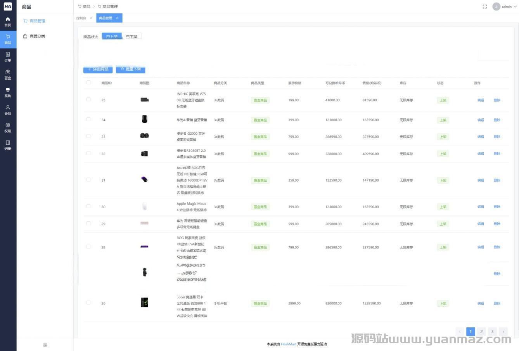The height and width of the screenshot is (351, 519).
Task: Open 商品分类 in the submenu
Action: point(37,36)
